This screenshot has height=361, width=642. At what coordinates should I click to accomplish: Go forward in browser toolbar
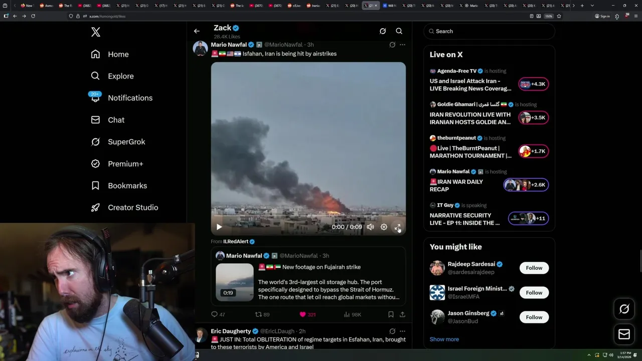pyautogui.click(x=24, y=16)
